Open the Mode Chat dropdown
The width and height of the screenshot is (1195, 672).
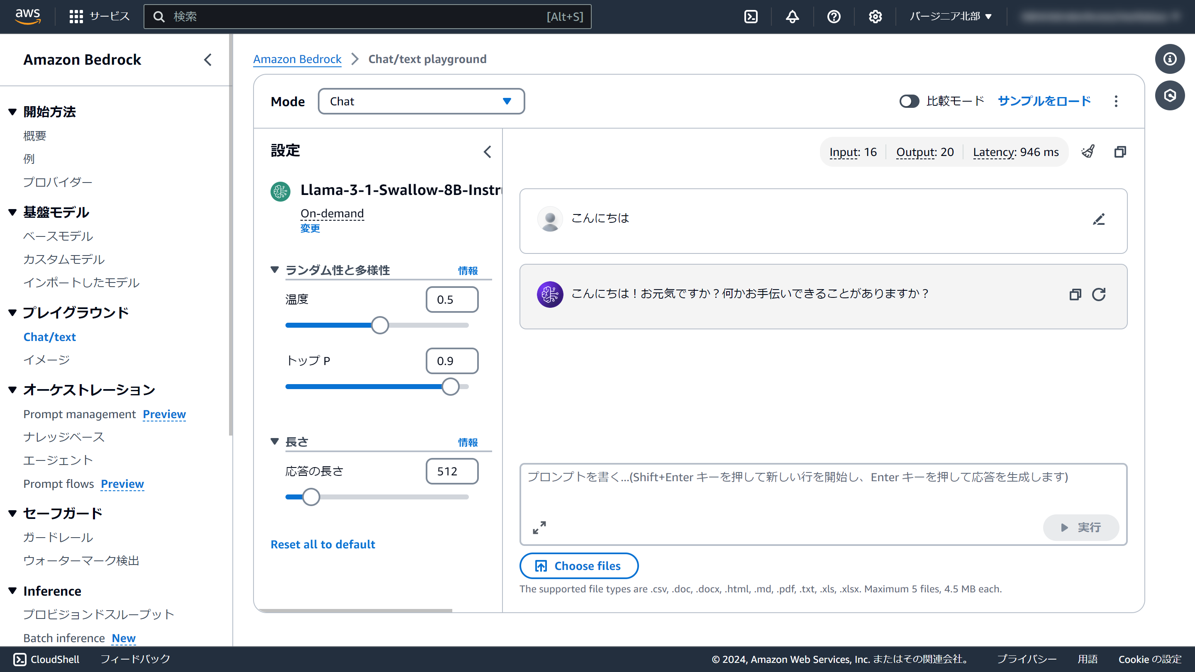(x=421, y=101)
